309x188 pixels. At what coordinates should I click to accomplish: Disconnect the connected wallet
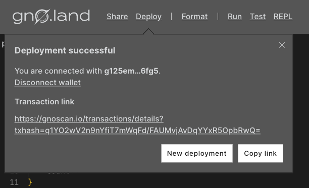coord(47,83)
